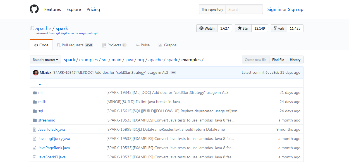The height and width of the screenshot is (162, 349).
Task: Open the mllib folder
Action: click(x=42, y=102)
